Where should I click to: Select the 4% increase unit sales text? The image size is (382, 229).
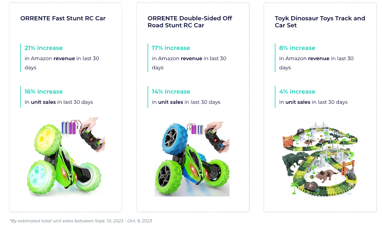pos(297,92)
